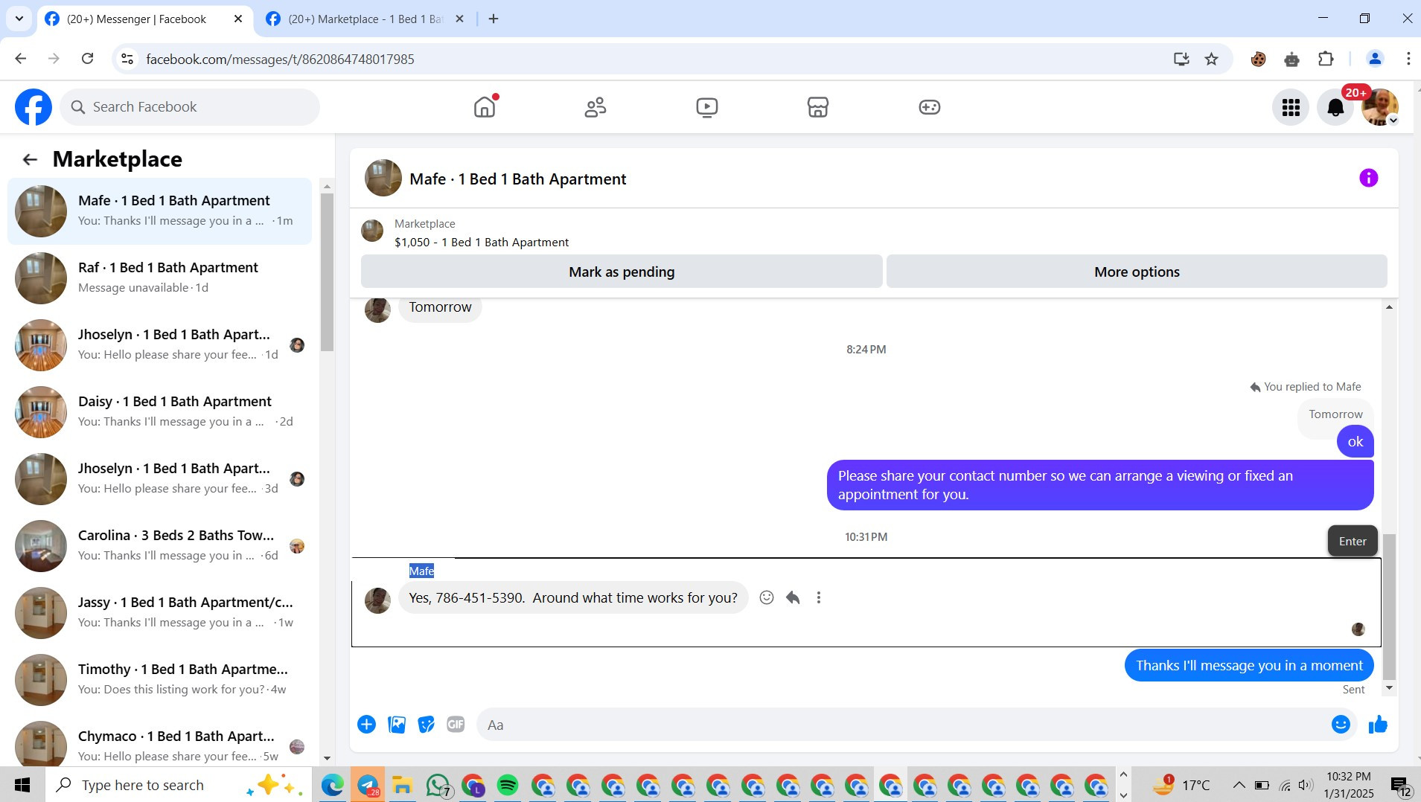This screenshot has height=802, width=1421.
Task: Open Mafe 1 Bed 1 Bath conversation
Action: tap(159, 211)
